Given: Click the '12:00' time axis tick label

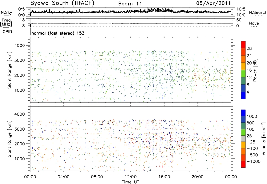Looking at the screenshot, I should pyautogui.click(x=130, y=177).
